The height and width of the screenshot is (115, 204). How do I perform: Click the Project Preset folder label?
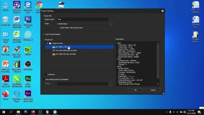pos(57,43)
